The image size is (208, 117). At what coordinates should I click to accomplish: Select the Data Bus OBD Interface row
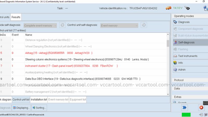[x=83, y=79]
